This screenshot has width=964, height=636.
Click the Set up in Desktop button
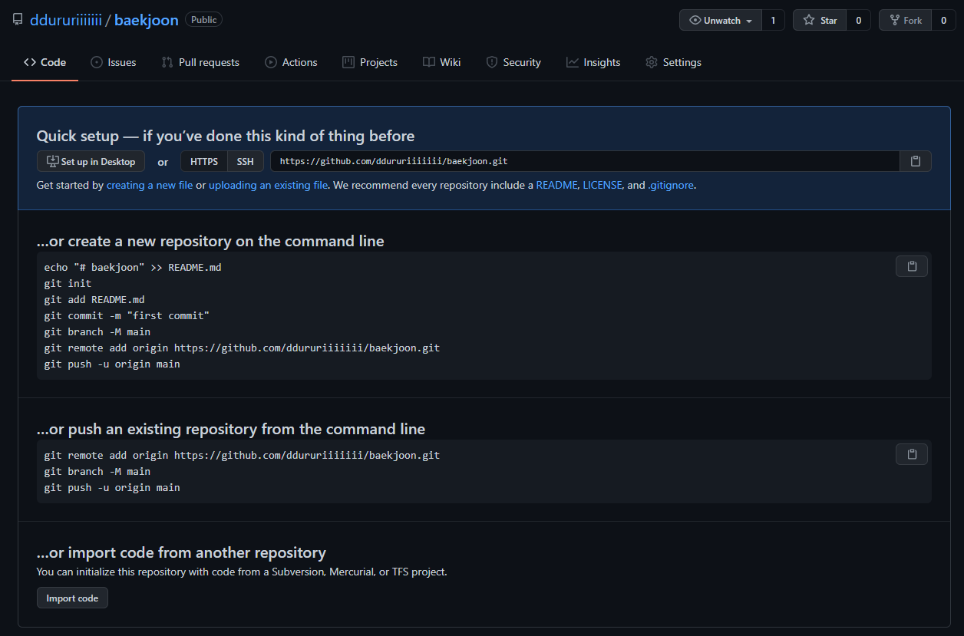point(91,161)
